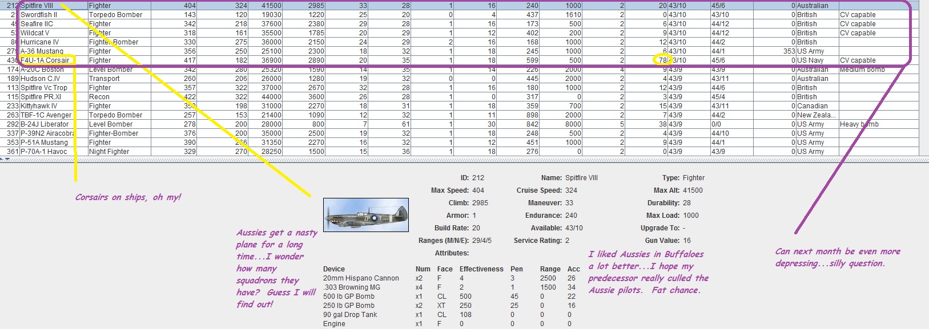Click the Kittyhawk IV entry
This screenshot has height=329, width=929.
[39, 106]
